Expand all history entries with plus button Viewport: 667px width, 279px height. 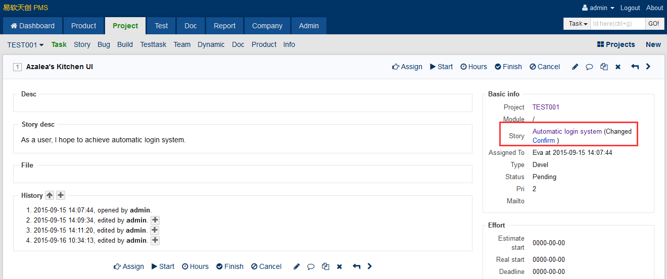click(61, 195)
